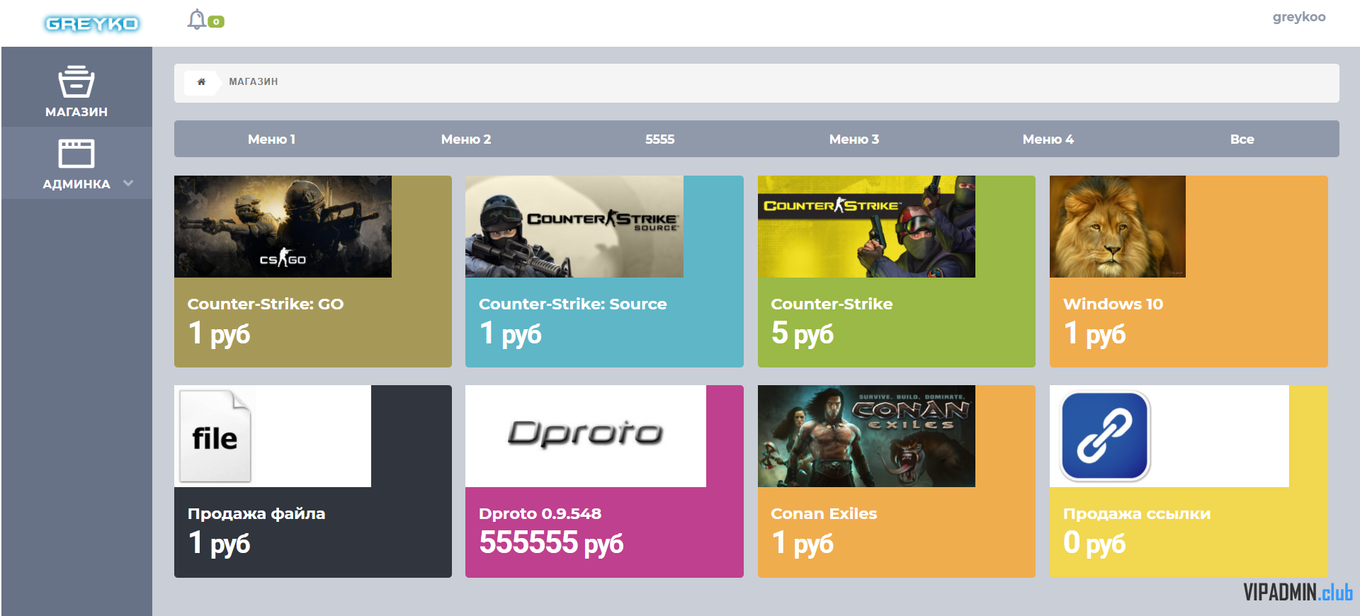Screen dimensions: 1360x616
Task: Click the Админка sidebar label
Action: pyautogui.click(x=76, y=184)
